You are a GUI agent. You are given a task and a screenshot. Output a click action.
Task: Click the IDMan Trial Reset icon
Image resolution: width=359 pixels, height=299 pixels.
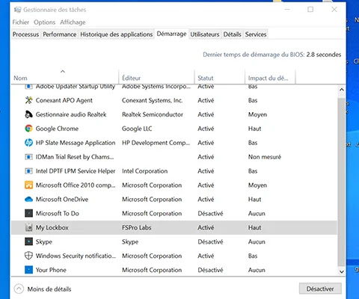(28, 157)
